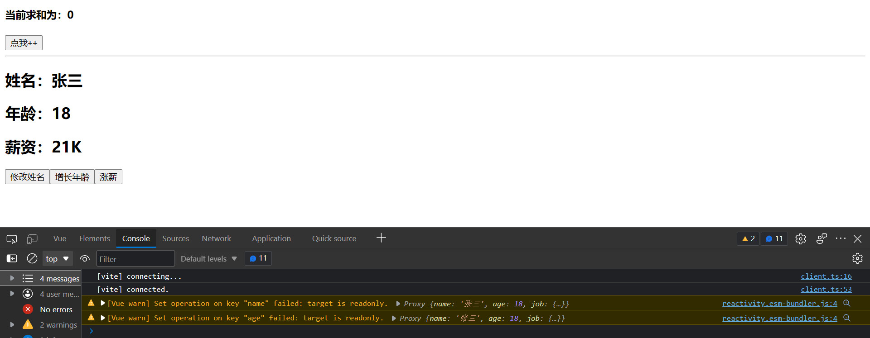Open the feedback/profile icon in DevTools
Viewport: 870px width, 338px height.
[x=822, y=239]
